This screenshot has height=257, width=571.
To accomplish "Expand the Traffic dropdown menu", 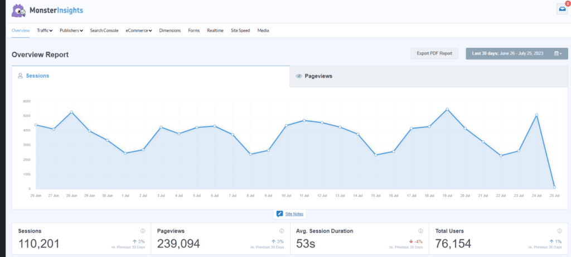I will coord(45,31).
